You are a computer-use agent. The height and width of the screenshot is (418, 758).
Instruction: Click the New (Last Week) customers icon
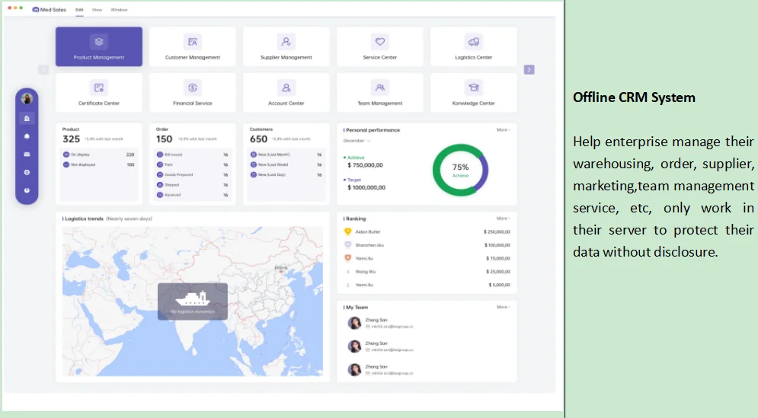pyautogui.click(x=254, y=164)
